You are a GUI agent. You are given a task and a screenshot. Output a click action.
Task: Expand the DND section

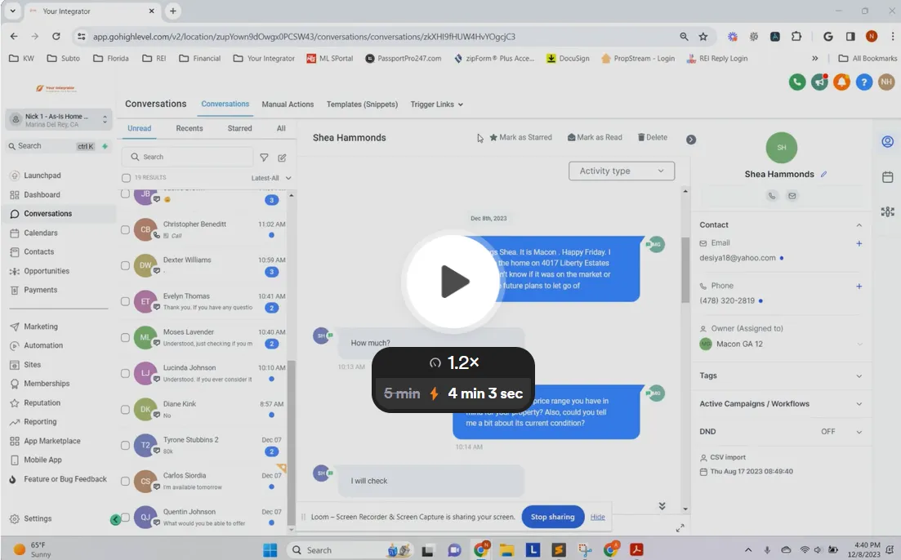click(x=859, y=432)
